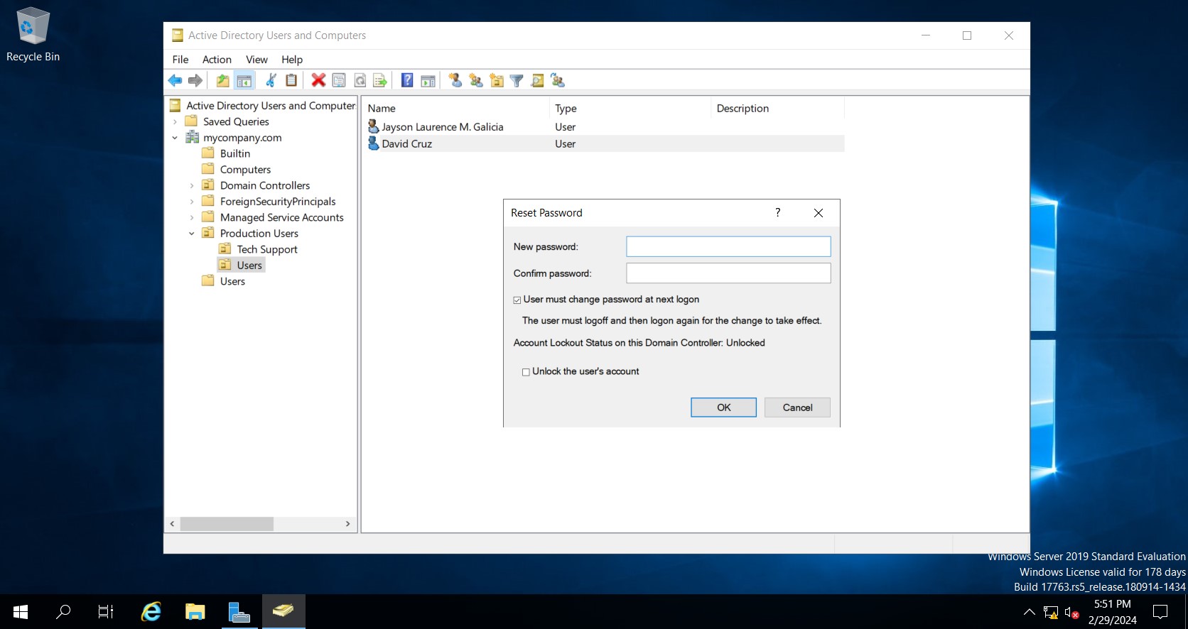
Task: Click the Create new user icon
Action: (455, 80)
